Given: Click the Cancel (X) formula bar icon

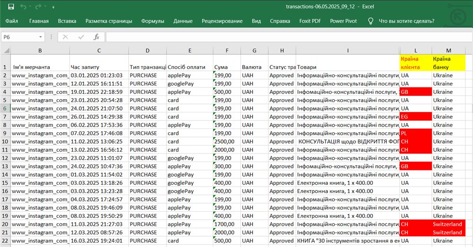Looking at the screenshot, I should coord(65,37).
